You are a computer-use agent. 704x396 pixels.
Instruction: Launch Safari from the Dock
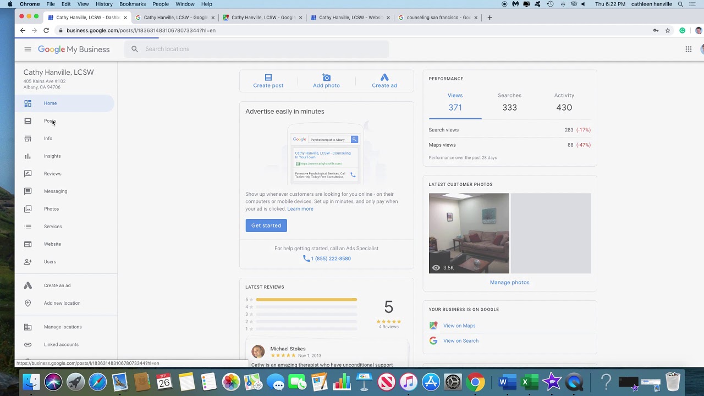point(97,381)
